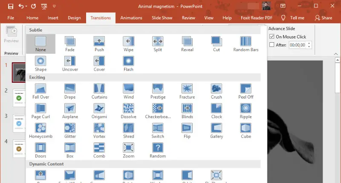Screen dimensions: 341x183
Task: Apply the Airplane transition
Action: 70,111
